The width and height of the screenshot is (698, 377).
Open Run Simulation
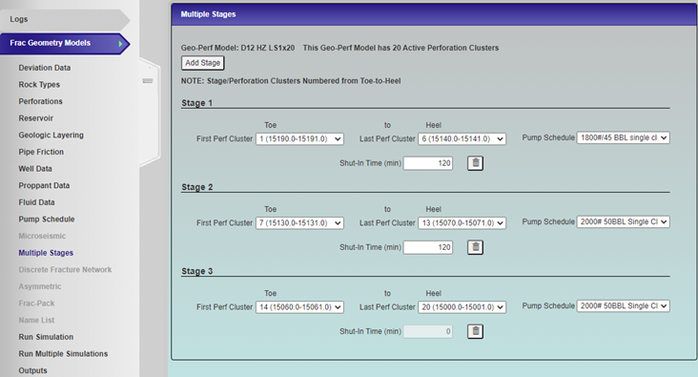tap(46, 337)
